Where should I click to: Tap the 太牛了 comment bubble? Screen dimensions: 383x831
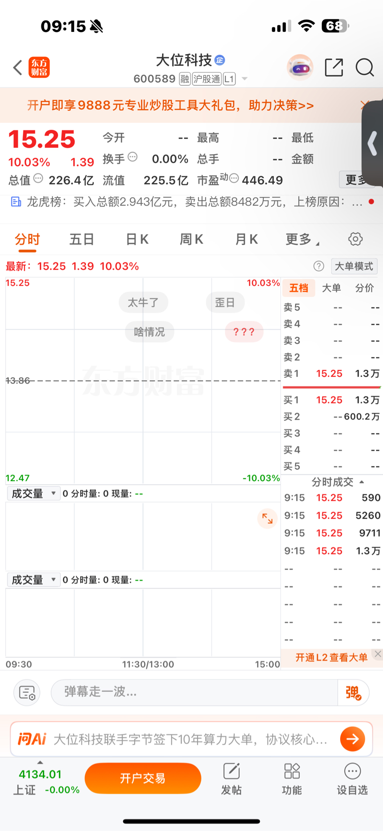(x=143, y=302)
